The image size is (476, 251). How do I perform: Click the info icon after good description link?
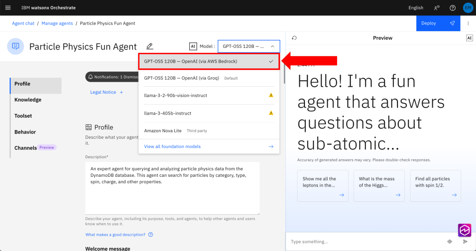(x=151, y=235)
